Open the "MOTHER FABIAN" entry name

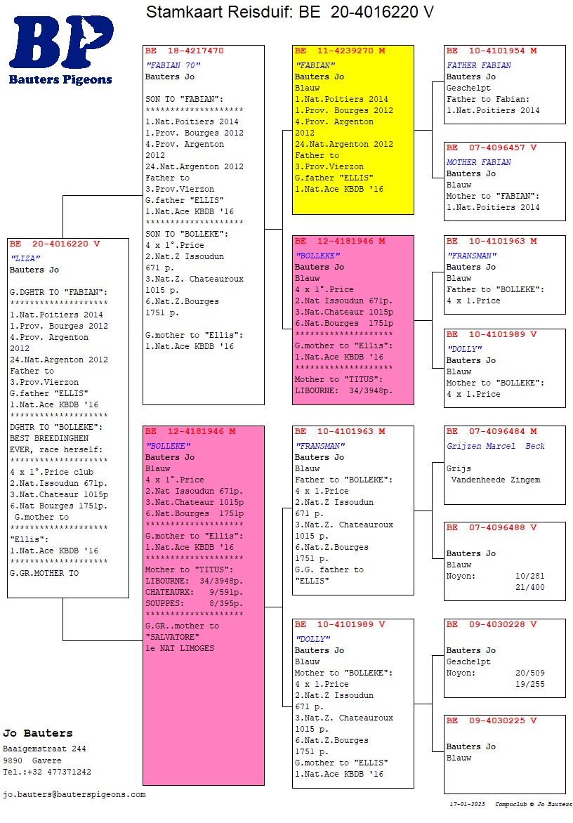click(x=479, y=162)
